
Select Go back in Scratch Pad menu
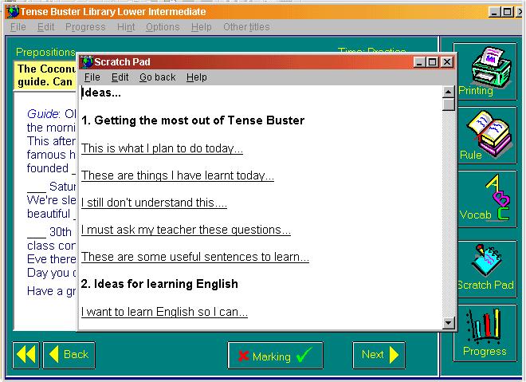(x=157, y=77)
